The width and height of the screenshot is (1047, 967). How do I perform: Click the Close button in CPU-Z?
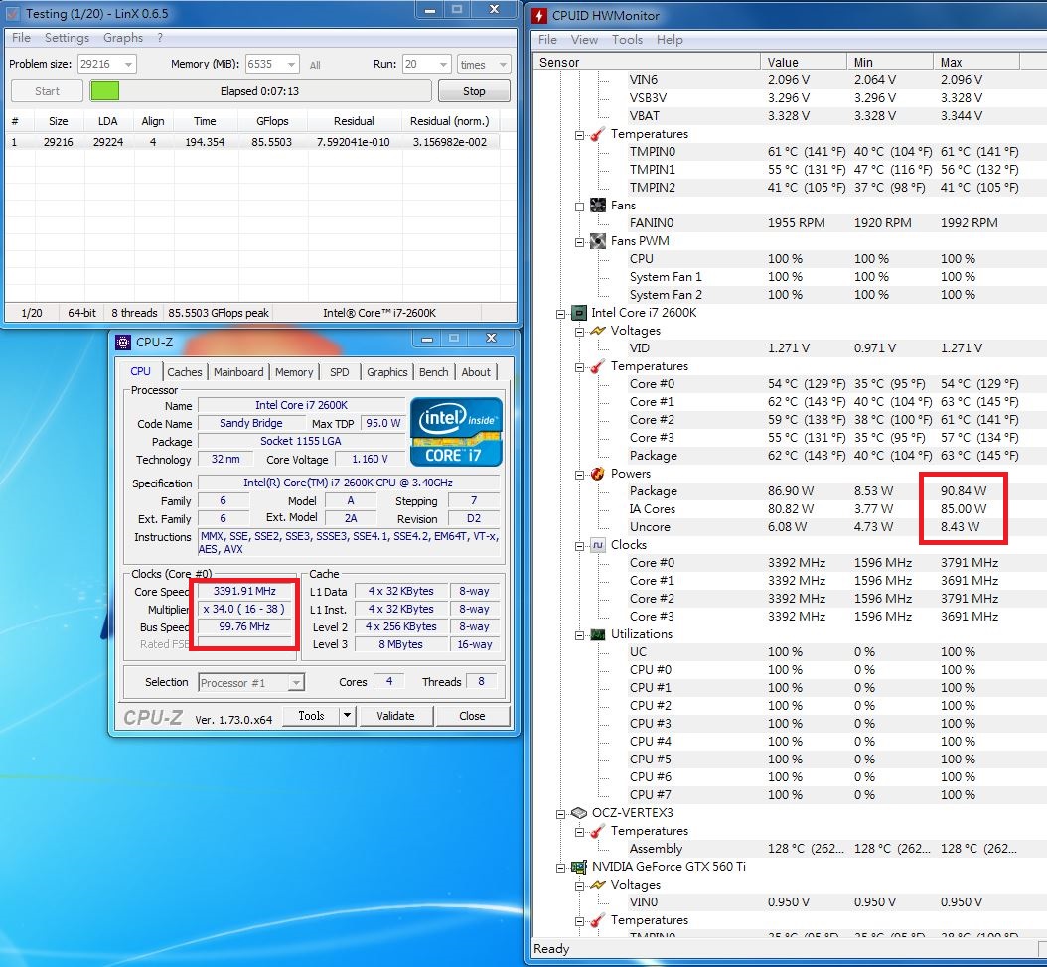[x=472, y=716]
